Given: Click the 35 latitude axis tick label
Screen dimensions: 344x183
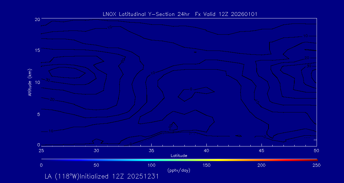Looking at the screenshot, I should tap(151, 150).
